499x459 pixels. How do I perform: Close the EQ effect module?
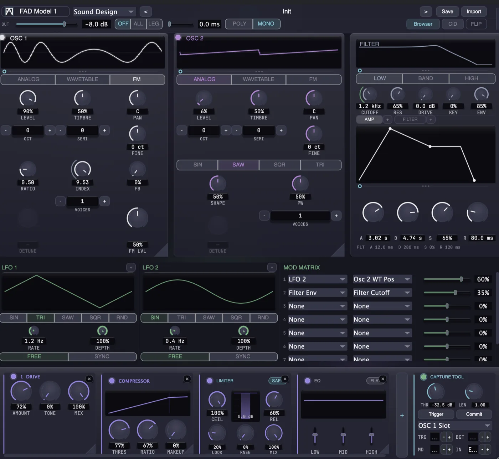tap(383, 379)
